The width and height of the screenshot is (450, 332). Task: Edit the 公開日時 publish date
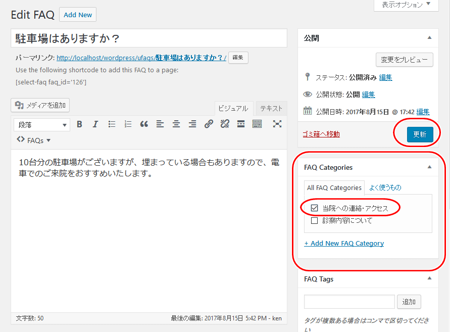pyautogui.click(x=423, y=112)
